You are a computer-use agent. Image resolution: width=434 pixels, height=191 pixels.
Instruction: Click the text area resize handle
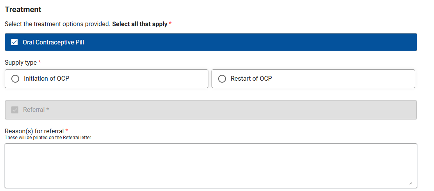[411, 183]
